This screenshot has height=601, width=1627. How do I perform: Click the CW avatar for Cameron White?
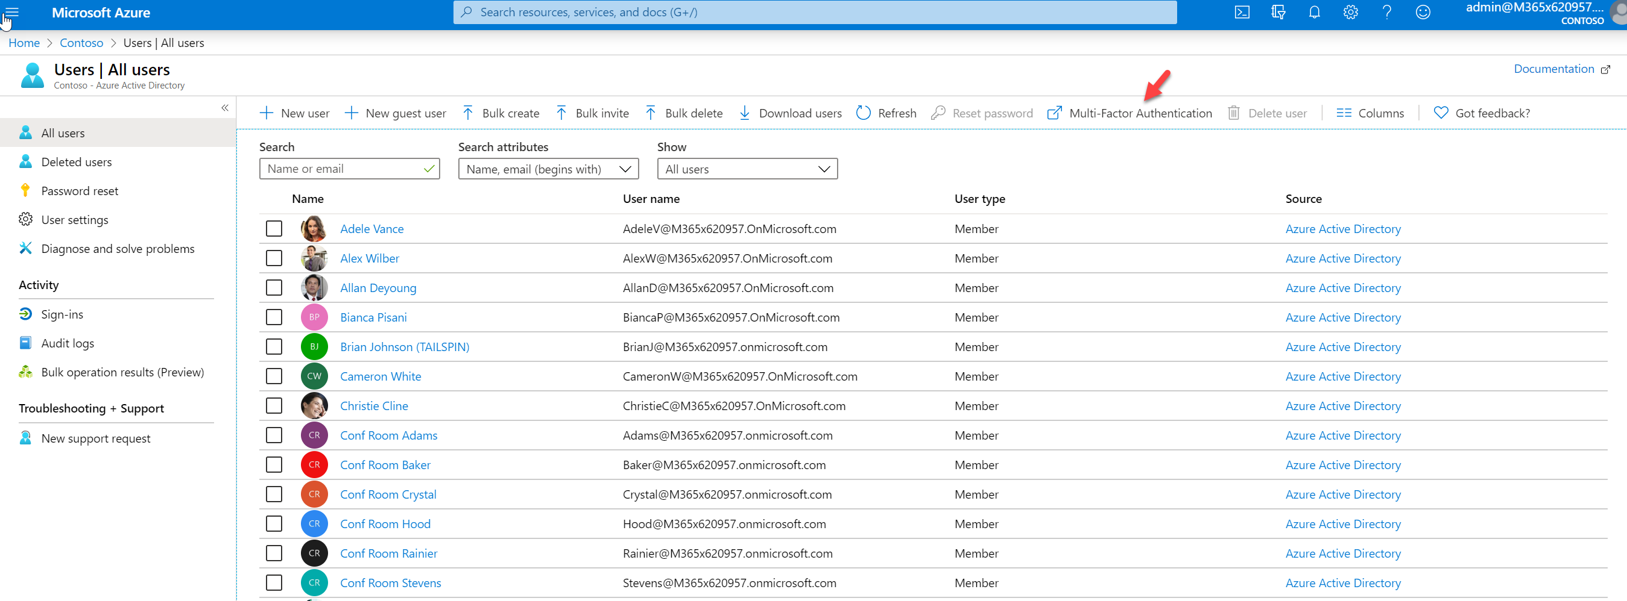pyautogui.click(x=314, y=376)
